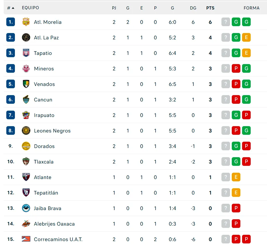Sort by DG goal difference header

(x=193, y=8)
